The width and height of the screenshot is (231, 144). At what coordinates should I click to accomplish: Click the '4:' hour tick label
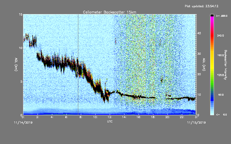52,117
